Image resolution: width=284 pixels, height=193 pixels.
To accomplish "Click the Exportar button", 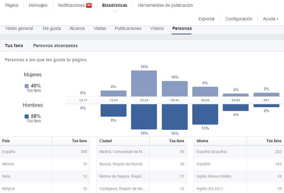I will click(x=206, y=19).
